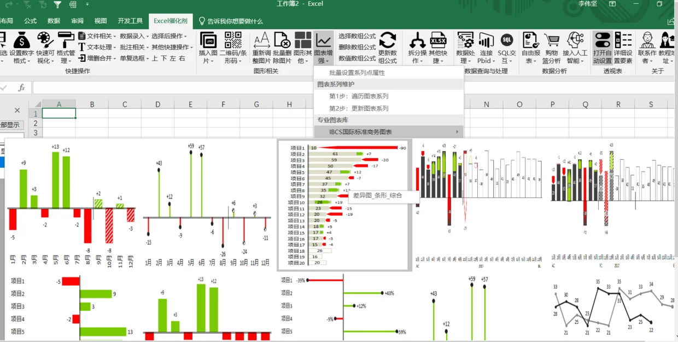Open the SQL交互 database icon
Viewport: 678px width, 342px height.
(x=507, y=48)
